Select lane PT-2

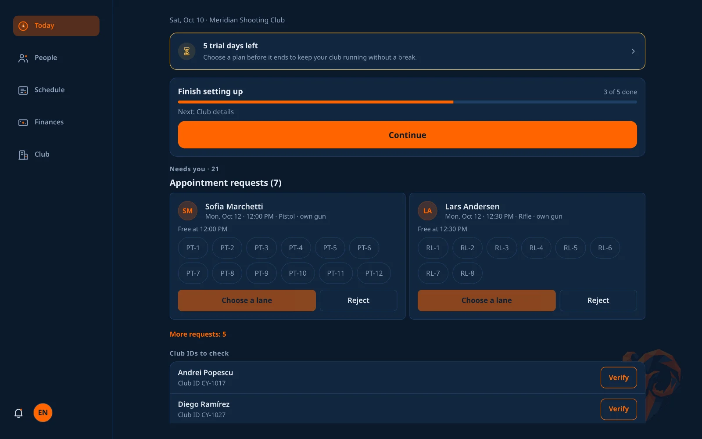click(227, 248)
